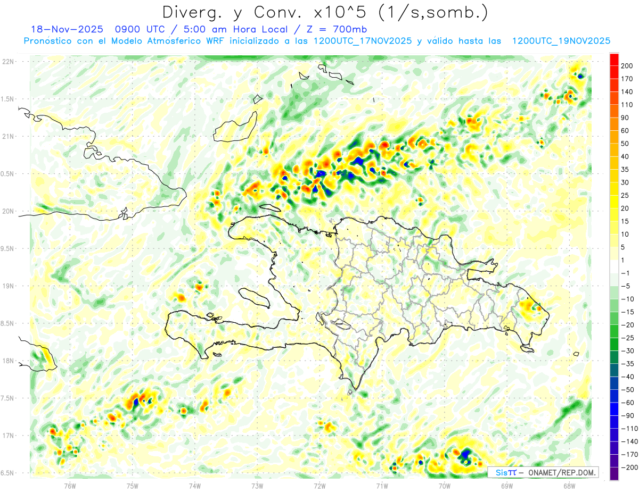Click the 8.5N latitude axis label

7,323
